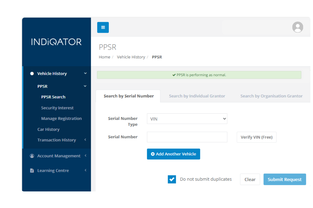The image size is (313, 208).
Task: Collapse the PPSR submenu chevron
Action: click(85, 86)
